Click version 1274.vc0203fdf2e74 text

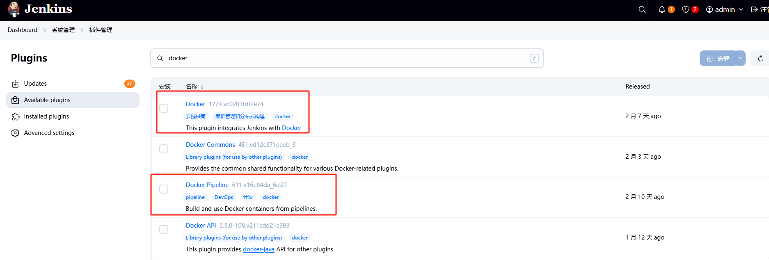pyautogui.click(x=236, y=104)
